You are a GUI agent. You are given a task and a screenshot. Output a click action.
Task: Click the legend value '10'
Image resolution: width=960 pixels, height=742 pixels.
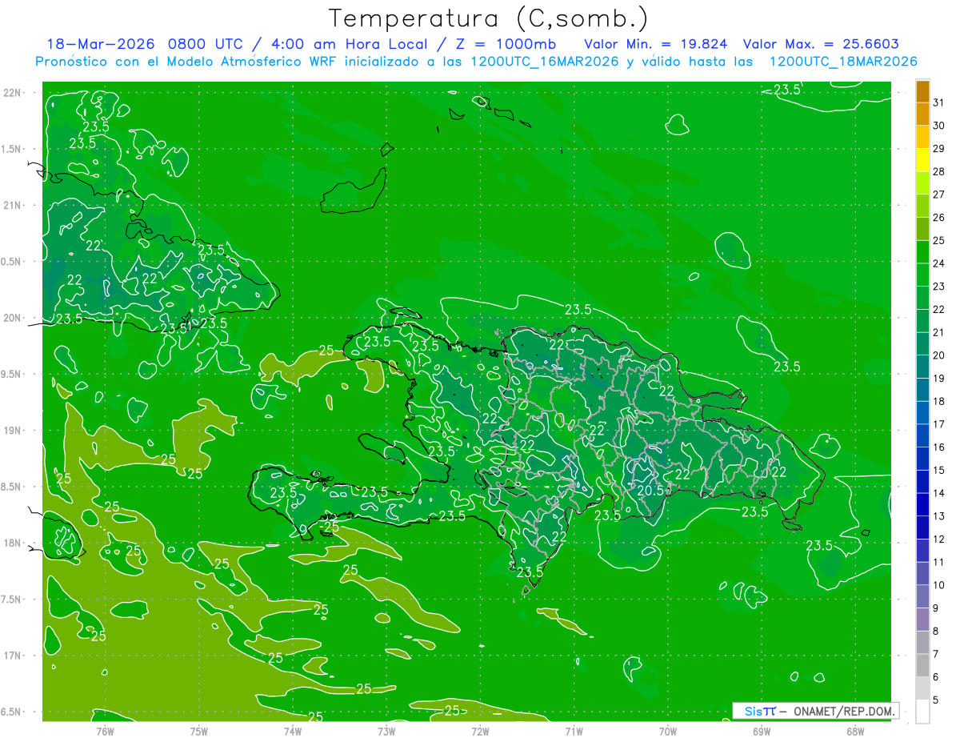[x=939, y=586]
